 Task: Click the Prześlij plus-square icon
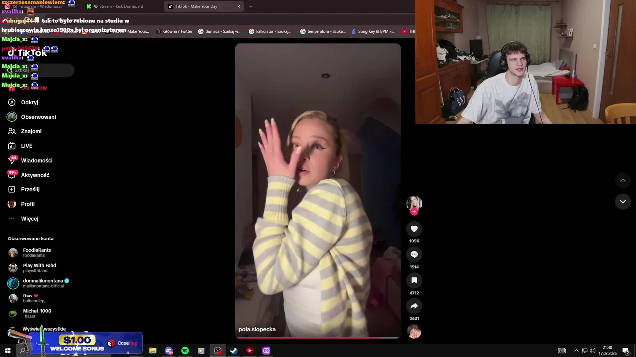pyautogui.click(x=12, y=189)
